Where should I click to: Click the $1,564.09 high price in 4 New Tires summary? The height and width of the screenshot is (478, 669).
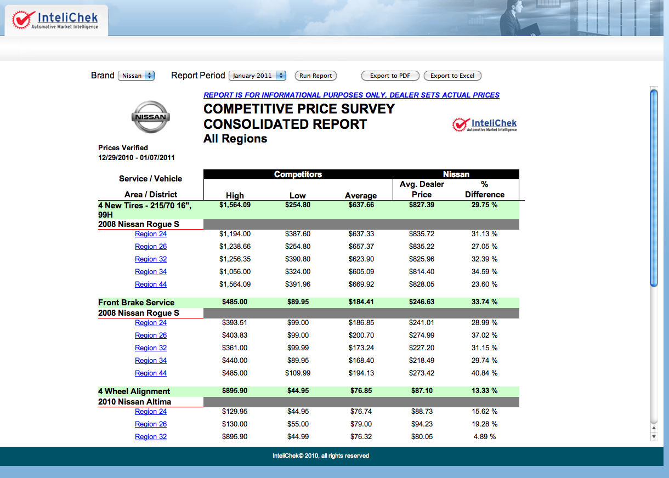click(x=235, y=205)
